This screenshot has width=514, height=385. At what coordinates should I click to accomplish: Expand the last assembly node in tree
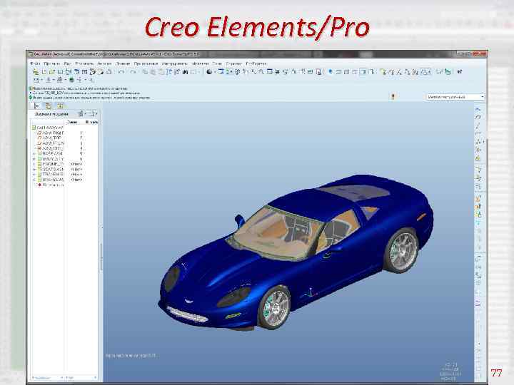pyautogui.click(x=34, y=180)
